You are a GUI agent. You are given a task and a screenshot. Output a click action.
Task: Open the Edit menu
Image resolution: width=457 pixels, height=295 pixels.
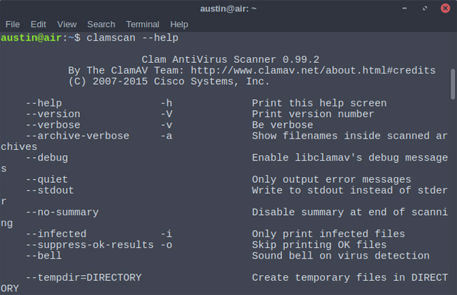pos(38,24)
